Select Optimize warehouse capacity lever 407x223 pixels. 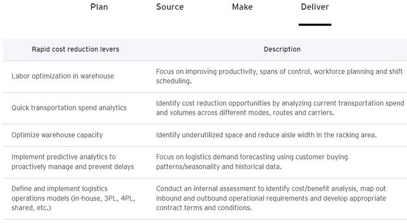pyautogui.click(x=57, y=135)
